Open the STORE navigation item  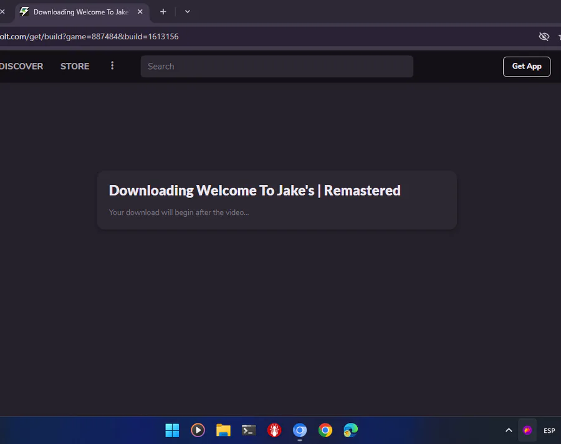(75, 67)
